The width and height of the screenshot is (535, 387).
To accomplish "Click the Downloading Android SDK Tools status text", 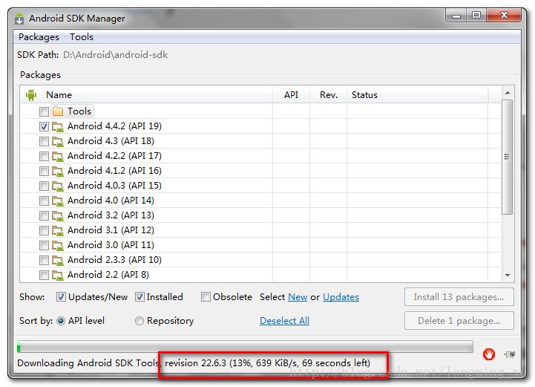I will click(x=194, y=362).
